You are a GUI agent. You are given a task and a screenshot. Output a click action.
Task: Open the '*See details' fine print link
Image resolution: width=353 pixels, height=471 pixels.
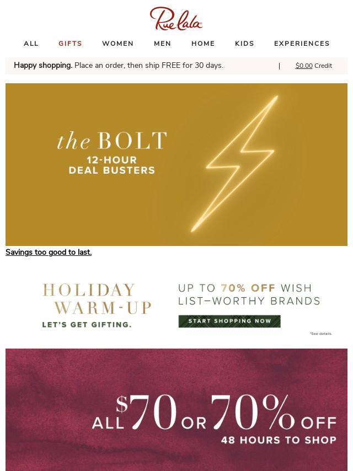pos(320,334)
